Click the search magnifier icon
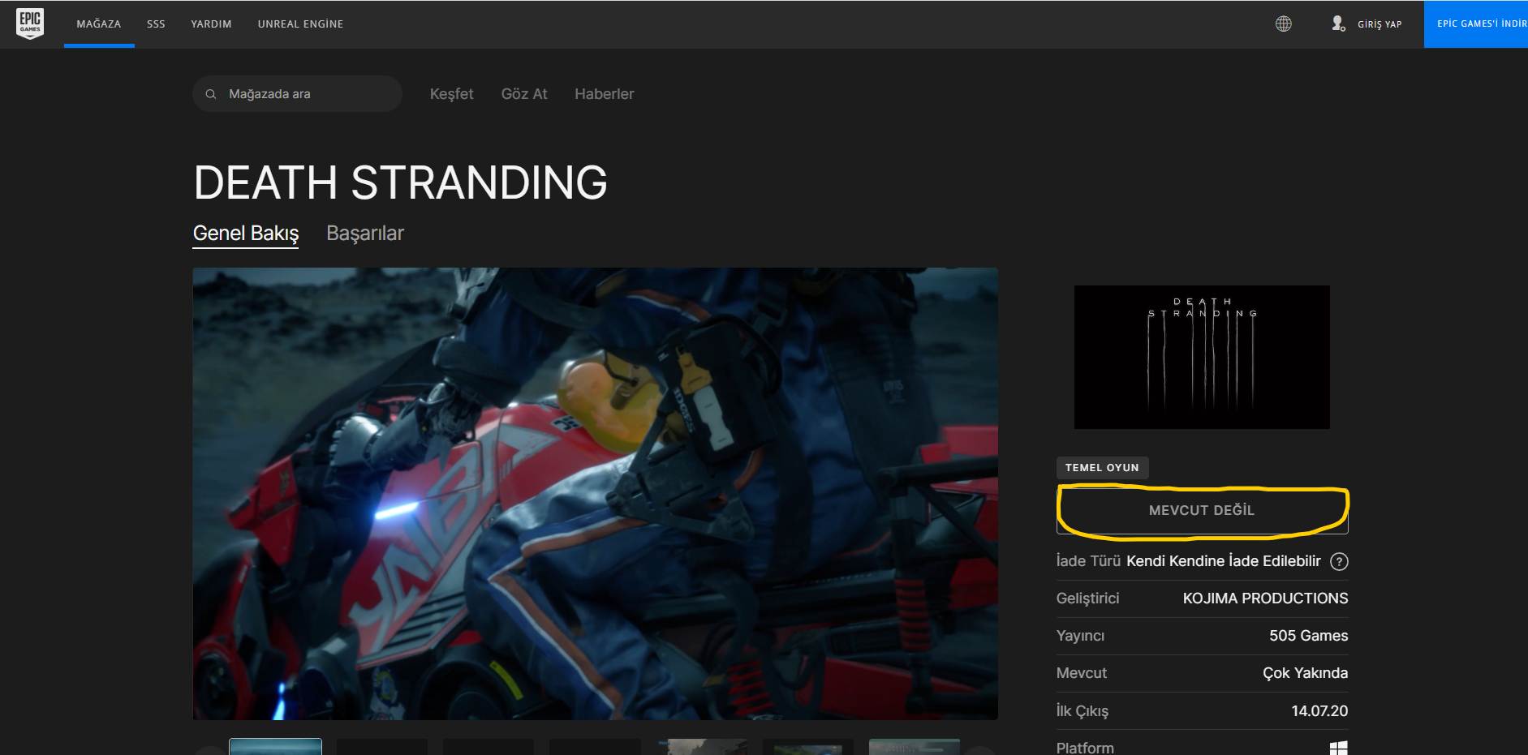 (211, 94)
